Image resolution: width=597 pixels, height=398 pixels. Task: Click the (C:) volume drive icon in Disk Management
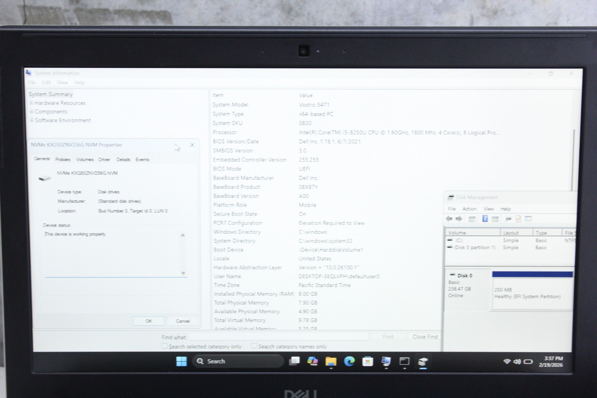450,240
